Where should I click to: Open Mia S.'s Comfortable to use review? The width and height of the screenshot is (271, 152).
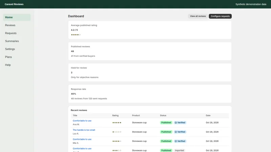[x=82, y=140]
